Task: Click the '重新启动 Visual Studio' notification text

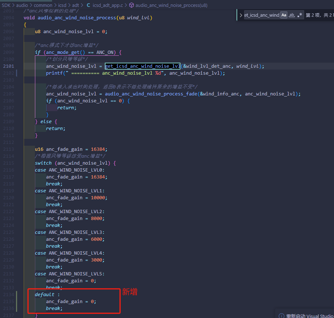Action: click(310, 316)
